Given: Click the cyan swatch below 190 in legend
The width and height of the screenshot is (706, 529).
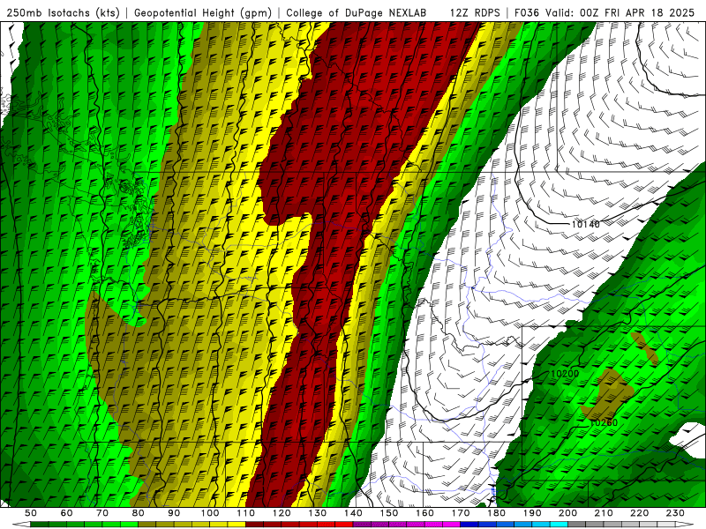Looking at the screenshot, I should pyautogui.click(x=541, y=525).
